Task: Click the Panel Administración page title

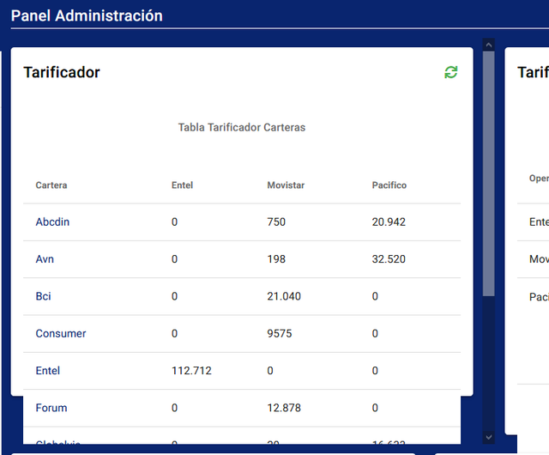Action: point(87,15)
